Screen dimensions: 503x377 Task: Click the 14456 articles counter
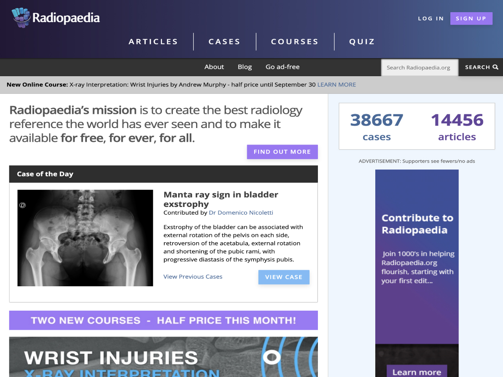(x=457, y=126)
